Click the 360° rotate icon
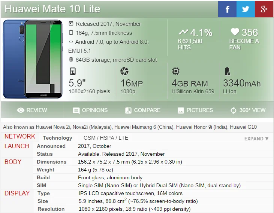274x213 pixels. click(234, 110)
